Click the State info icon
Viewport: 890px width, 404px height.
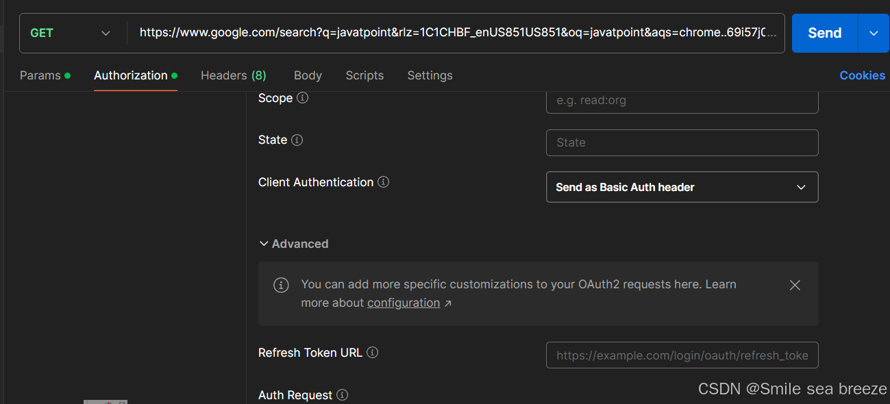pyautogui.click(x=297, y=140)
